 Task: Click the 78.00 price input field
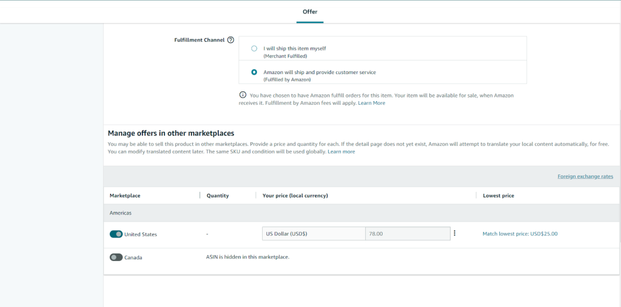(408, 233)
